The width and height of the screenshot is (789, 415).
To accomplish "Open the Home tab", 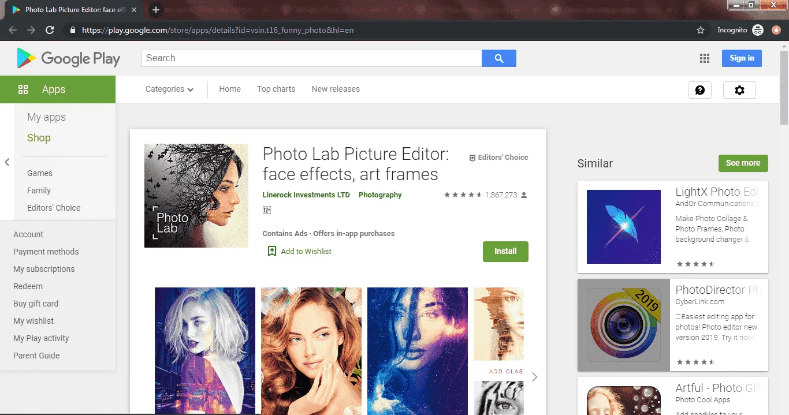I will (x=230, y=89).
